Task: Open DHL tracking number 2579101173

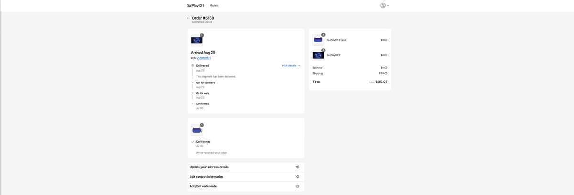Action: [x=204, y=58]
